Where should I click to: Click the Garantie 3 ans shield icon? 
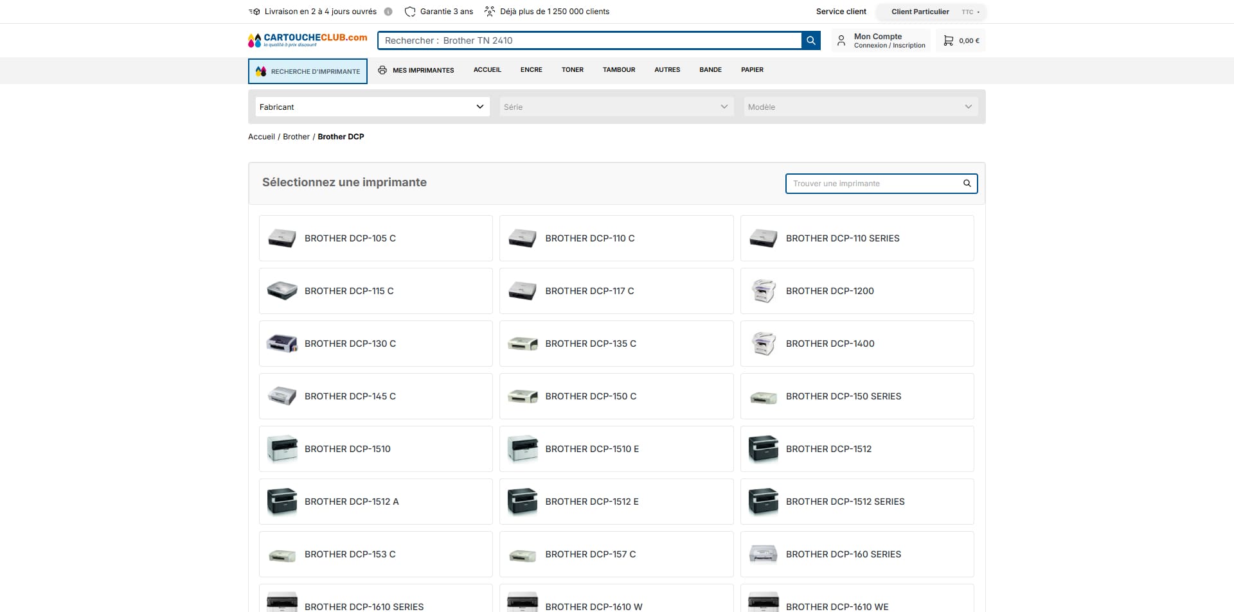[x=410, y=12]
